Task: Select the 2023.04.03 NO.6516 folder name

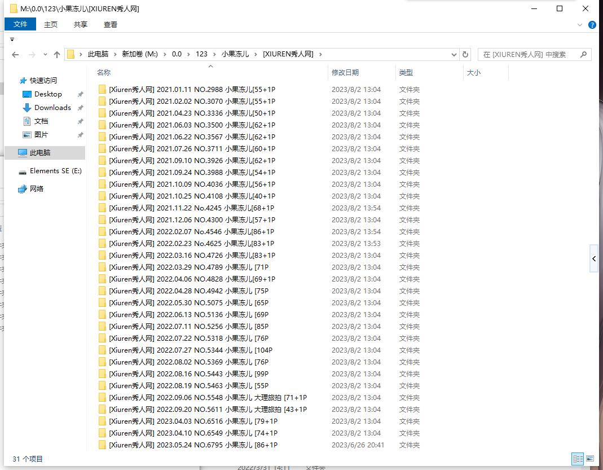Action: point(193,421)
